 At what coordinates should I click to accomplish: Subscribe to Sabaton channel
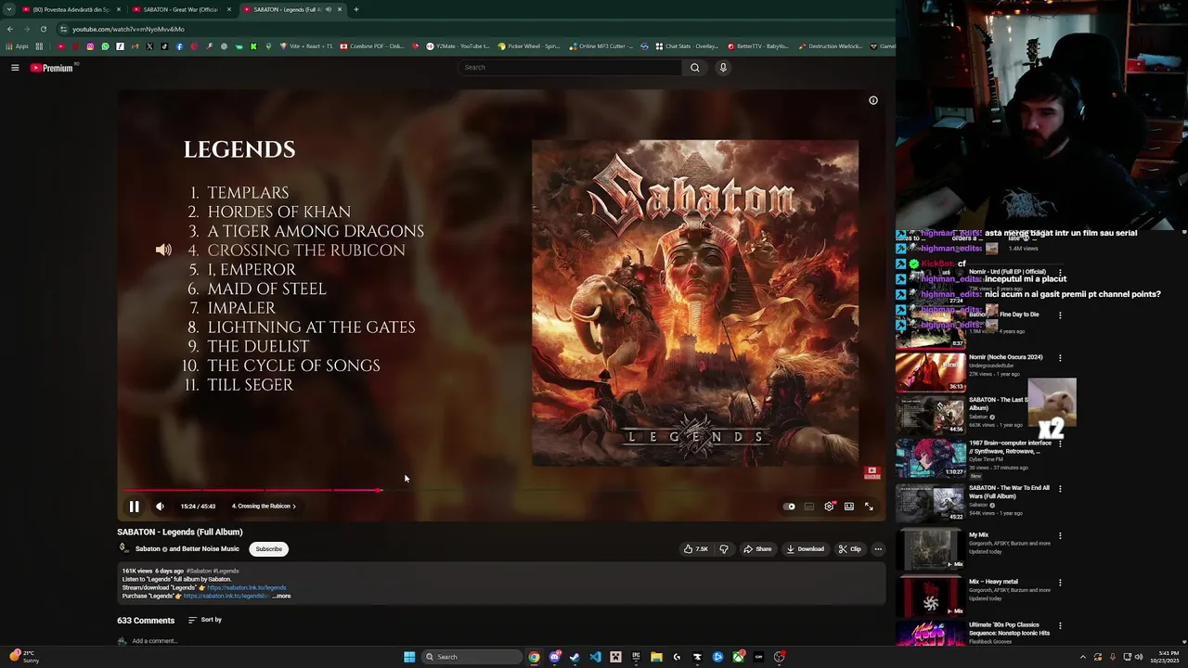tap(268, 549)
